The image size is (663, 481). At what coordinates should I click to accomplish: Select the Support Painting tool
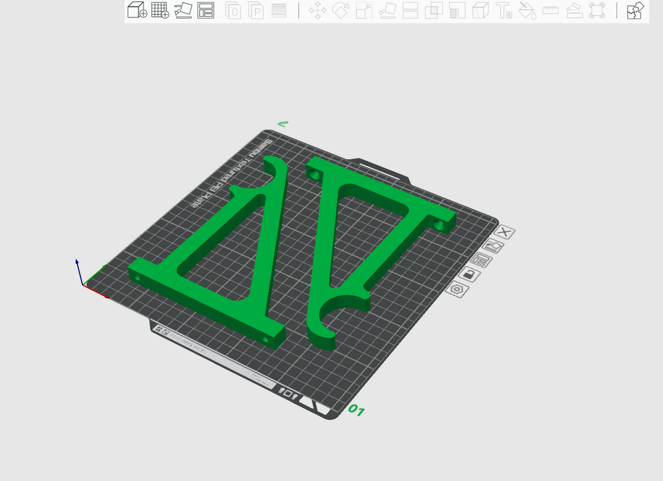(457, 10)
